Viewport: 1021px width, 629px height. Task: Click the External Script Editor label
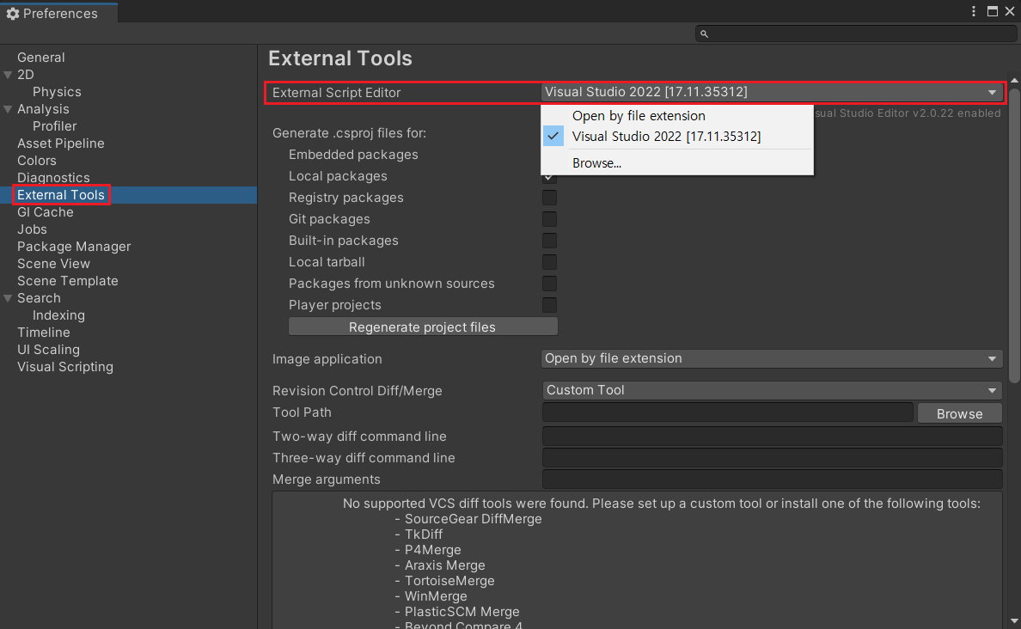[x=336, y=93]
